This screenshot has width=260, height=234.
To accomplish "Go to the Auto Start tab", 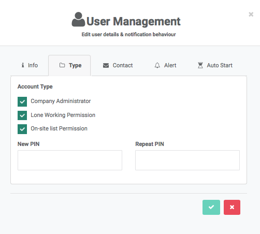I will pyautogui.click(x=215, y=65).
